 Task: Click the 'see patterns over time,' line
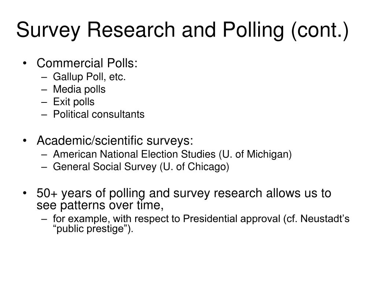[x=100, y=205]
